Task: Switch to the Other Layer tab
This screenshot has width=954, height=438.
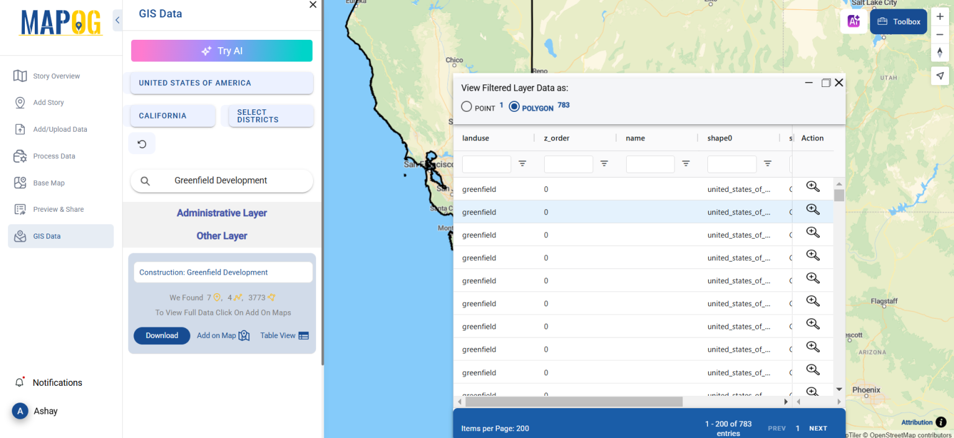Action: tap(222, 235)
